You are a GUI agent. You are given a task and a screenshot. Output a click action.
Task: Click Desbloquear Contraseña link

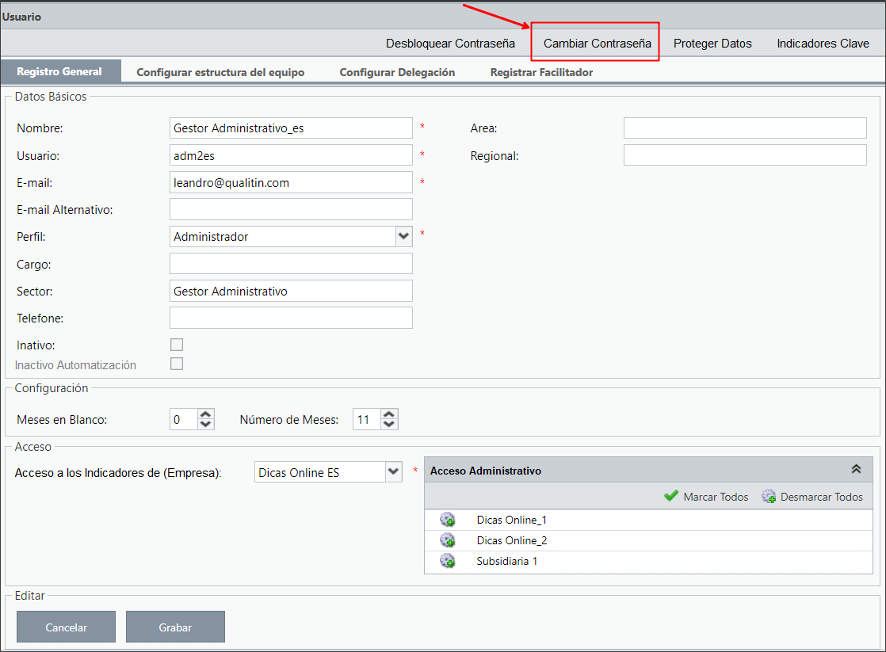click(450, 44)
